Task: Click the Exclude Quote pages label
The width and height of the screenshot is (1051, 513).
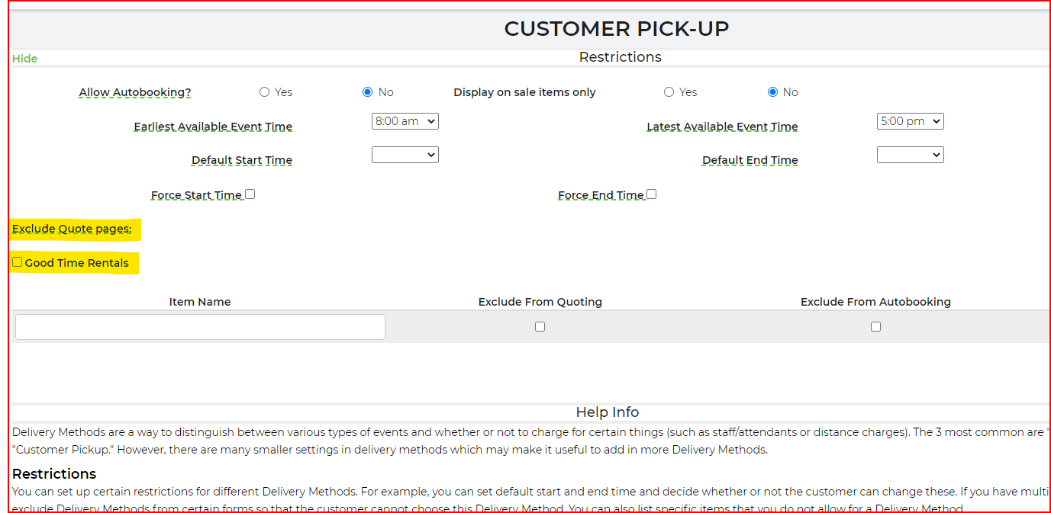Action: (72, 229)
